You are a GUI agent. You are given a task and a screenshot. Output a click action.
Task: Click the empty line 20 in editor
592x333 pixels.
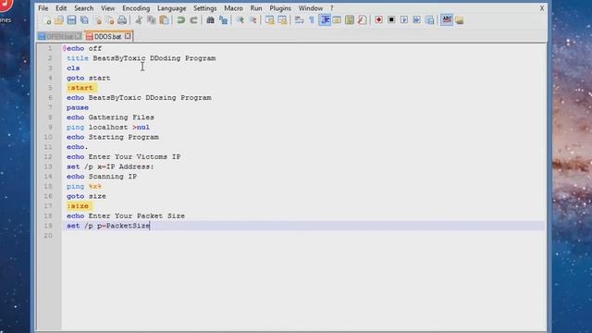(303, 236)
